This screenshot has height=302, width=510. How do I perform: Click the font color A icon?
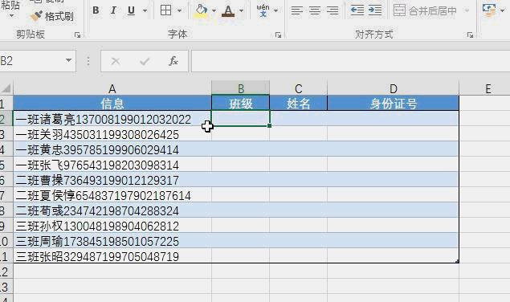[228, 10]
